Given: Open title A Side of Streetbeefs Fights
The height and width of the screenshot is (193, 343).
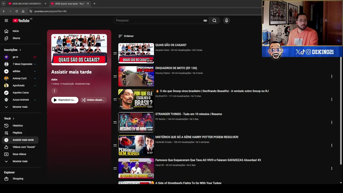Looking at the screenshot, I should coord(188,183).
